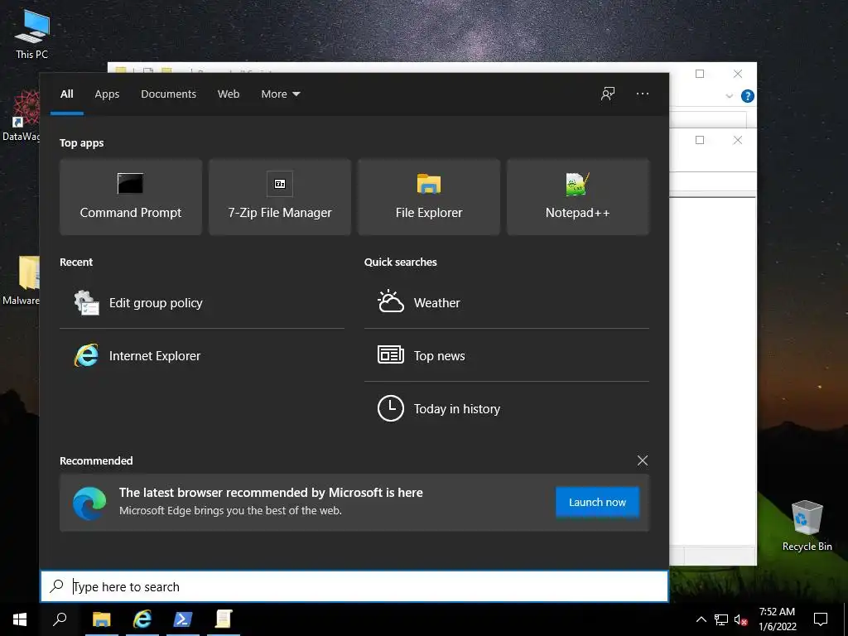Click the blue help icon in background window

(748, 96)
